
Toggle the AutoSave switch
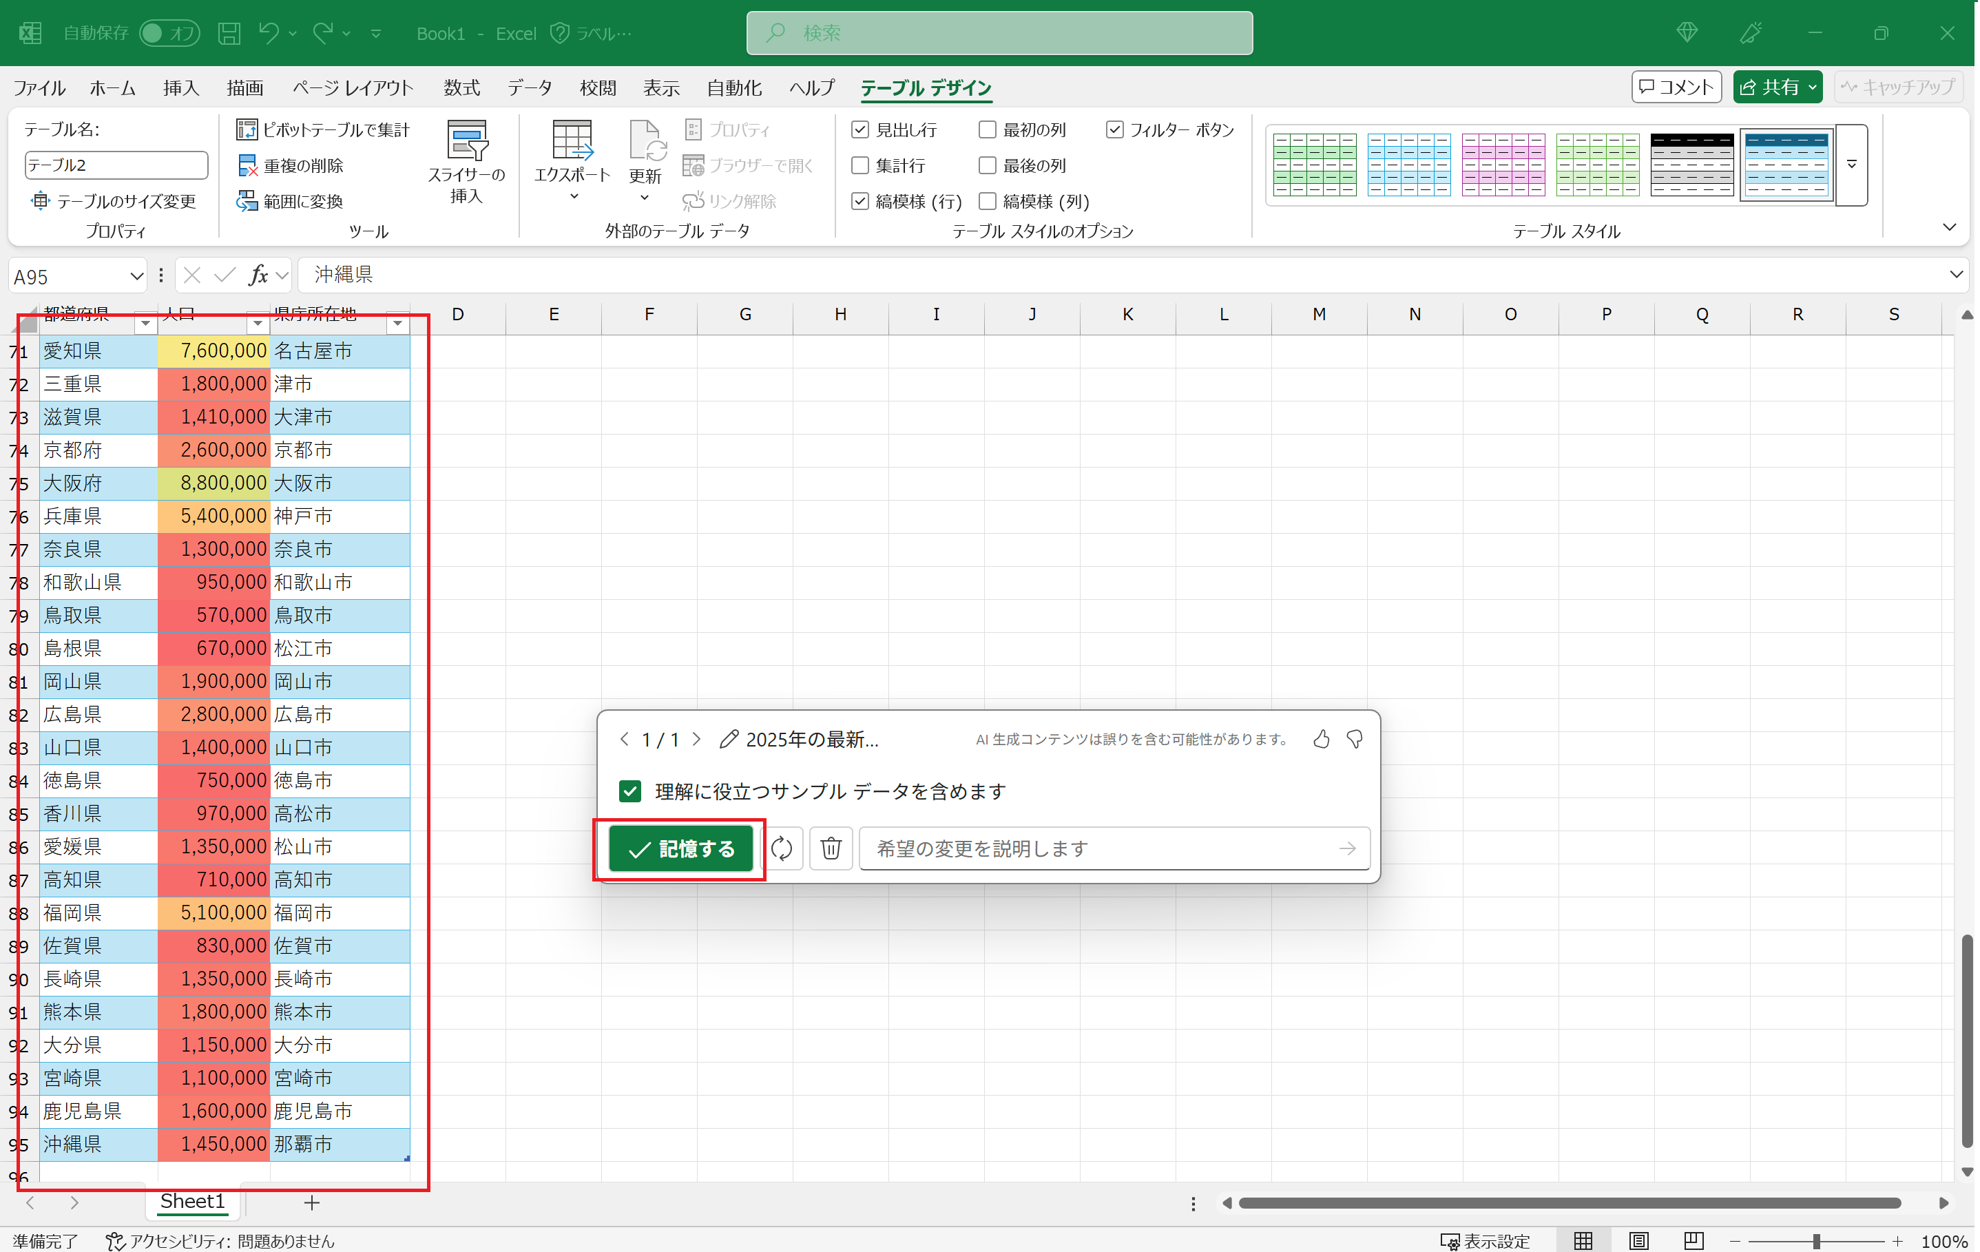click(169, 33)
